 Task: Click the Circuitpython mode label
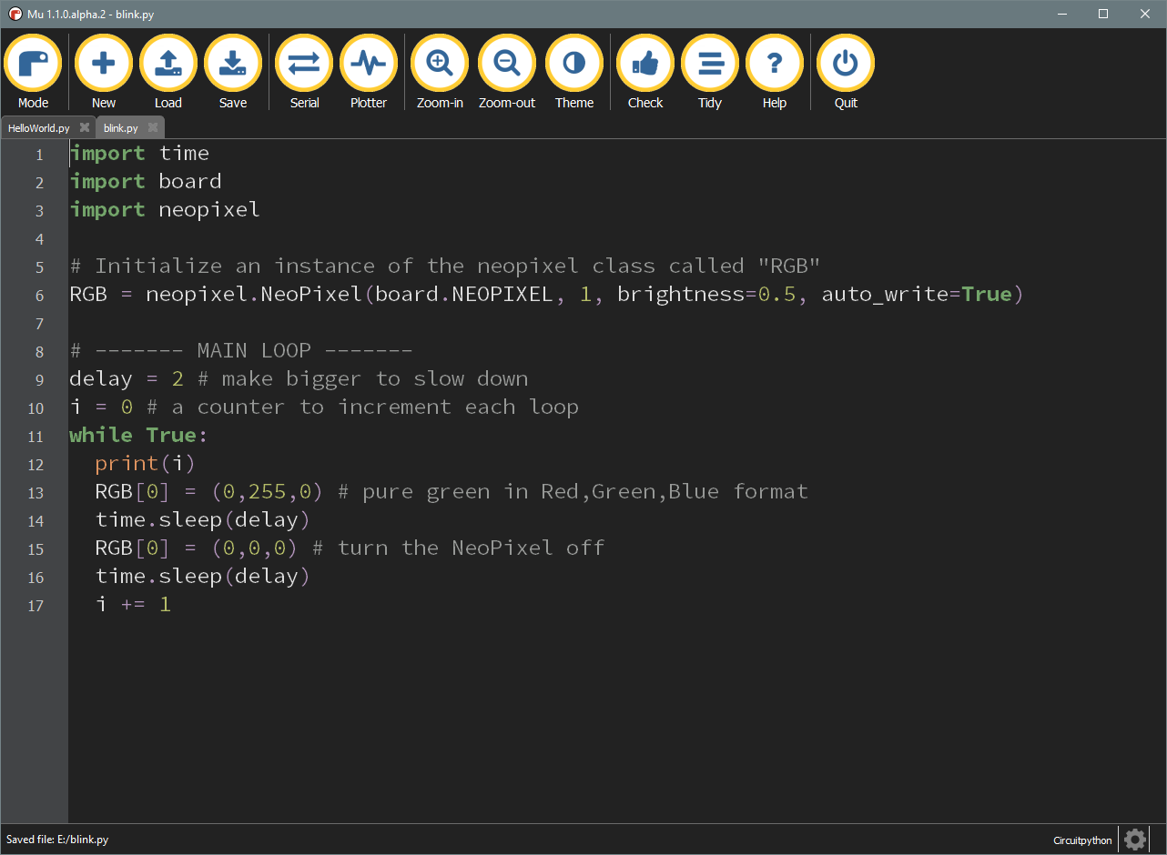(x=1082, y=840)
